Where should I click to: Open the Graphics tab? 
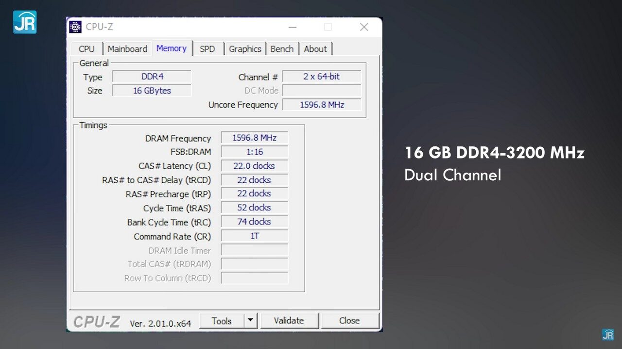tap(245, 49)
